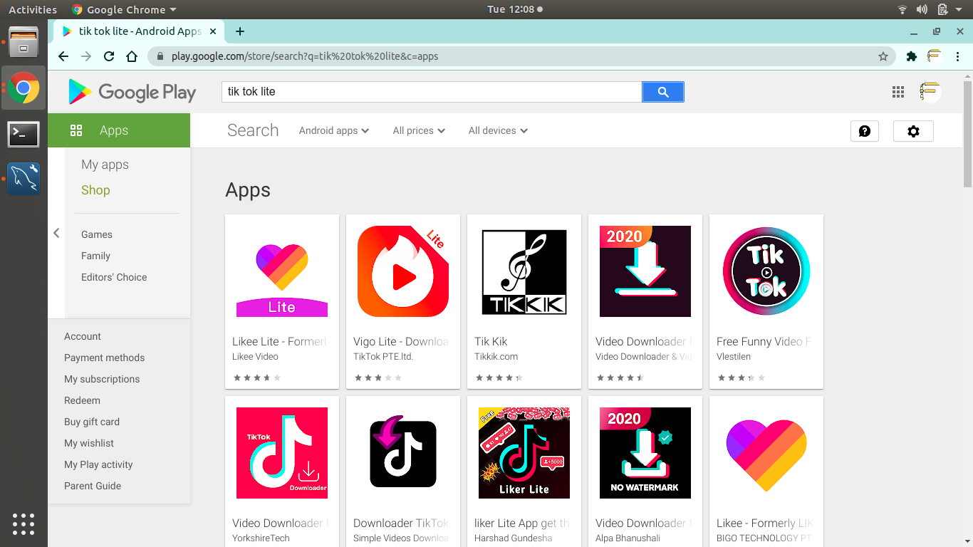The image size is (973, 547).
Task: Open the No Watermark downloader icon
Action: [x=645, y=453]
